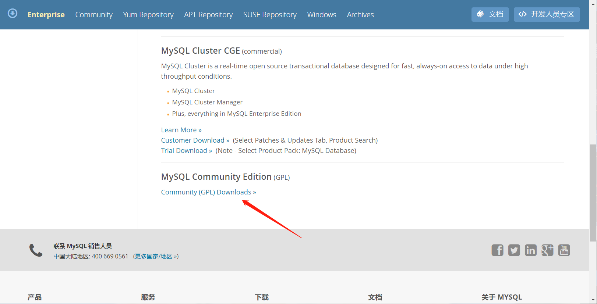This screenshot has height=304, width=597.
Task: Click the 下载 footer heading
Action: [x=262, y=297]
